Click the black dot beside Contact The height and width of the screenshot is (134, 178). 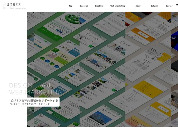[x=177, y=5]
